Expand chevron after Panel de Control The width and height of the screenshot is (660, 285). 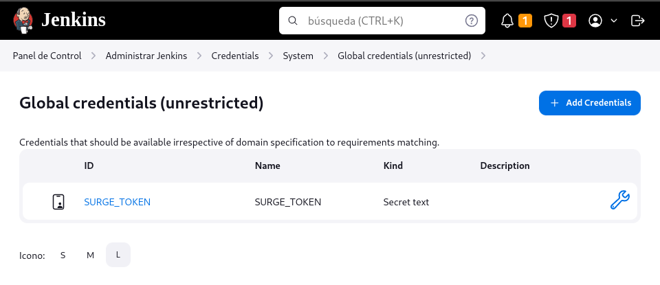93,56
